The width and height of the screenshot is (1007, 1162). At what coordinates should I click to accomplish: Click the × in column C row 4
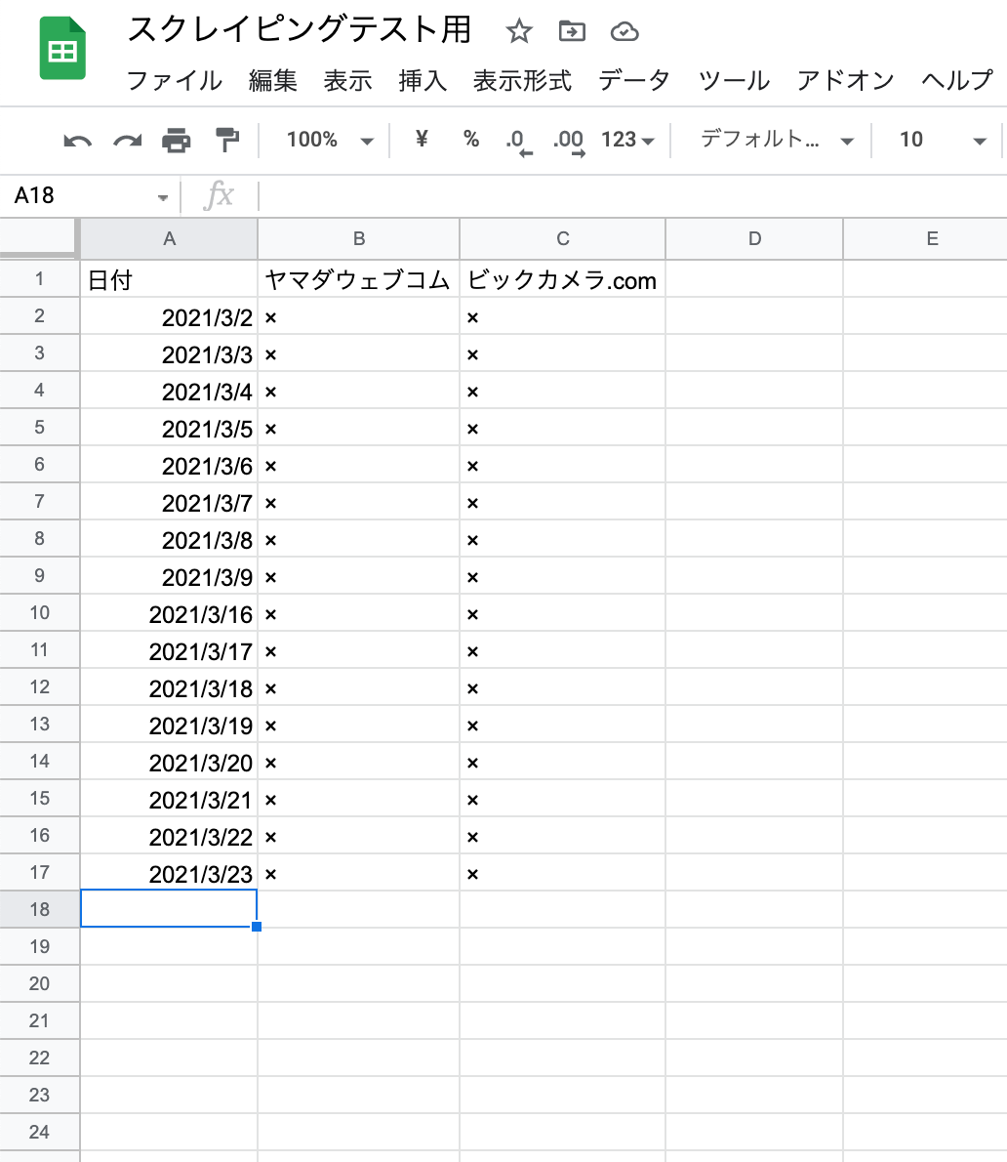[472, 392]
